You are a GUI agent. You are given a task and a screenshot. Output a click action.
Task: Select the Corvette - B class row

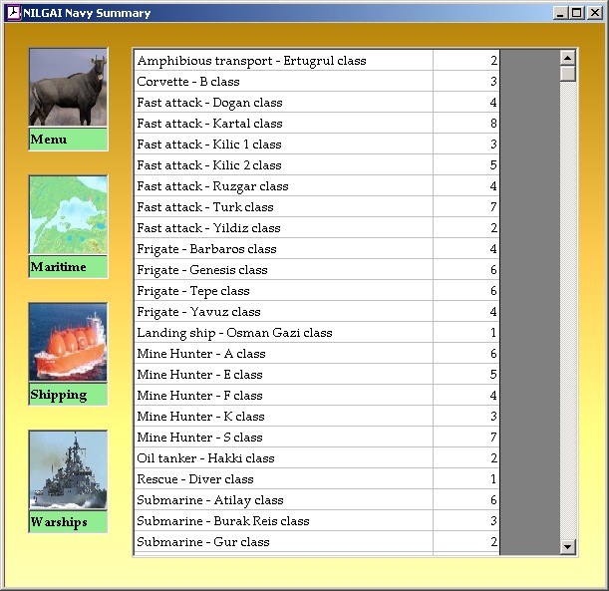point(284,82)
